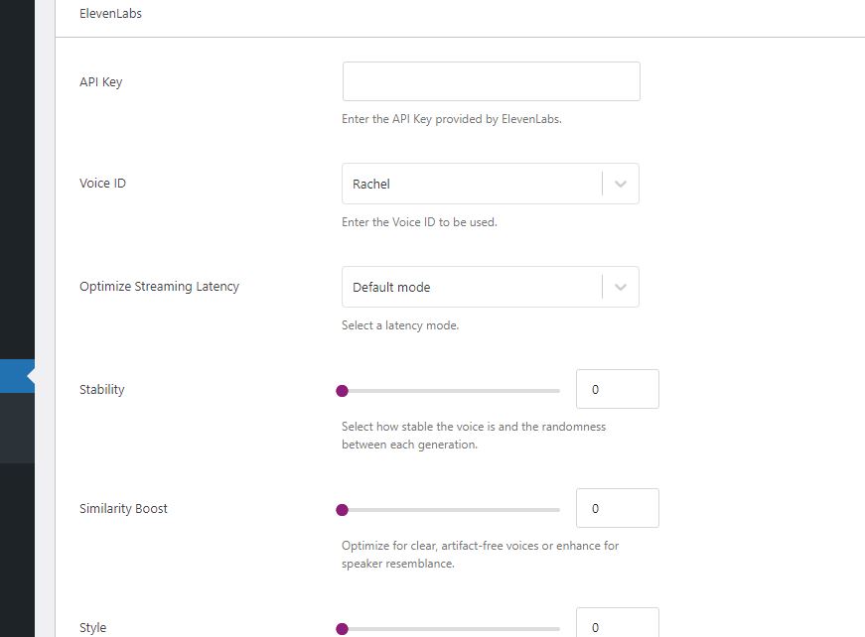Click the API Key label

pyautogui.click(x=101, y=82)
